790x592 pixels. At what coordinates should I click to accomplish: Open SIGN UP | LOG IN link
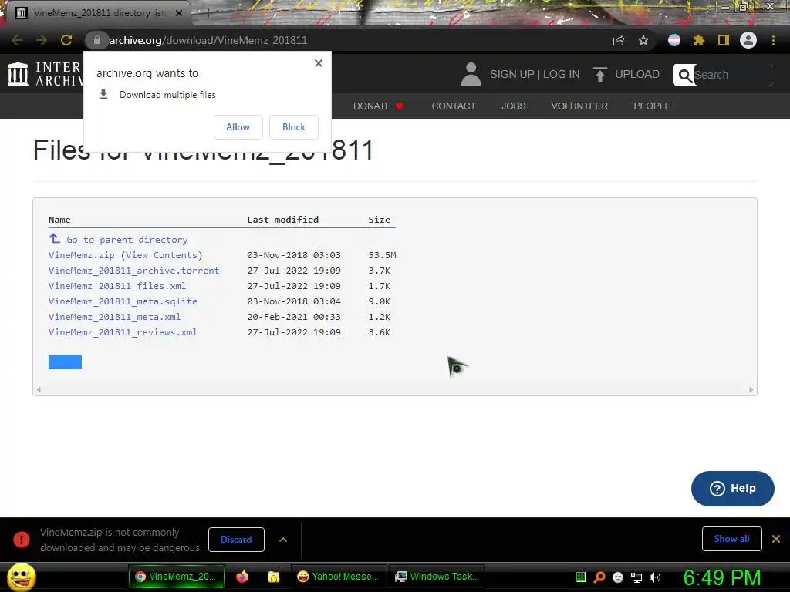(x=535, y=74)
